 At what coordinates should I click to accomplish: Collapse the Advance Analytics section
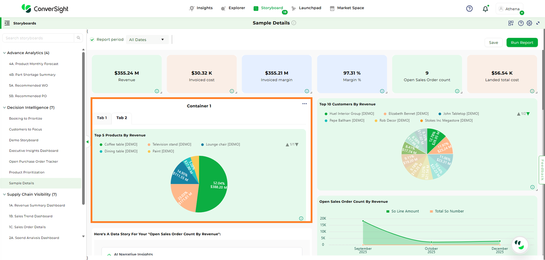(x=4, y=53)
